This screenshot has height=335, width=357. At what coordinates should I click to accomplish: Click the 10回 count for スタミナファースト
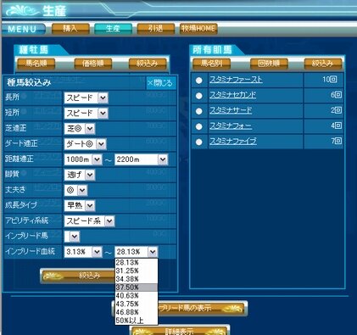tap(330, 80)
